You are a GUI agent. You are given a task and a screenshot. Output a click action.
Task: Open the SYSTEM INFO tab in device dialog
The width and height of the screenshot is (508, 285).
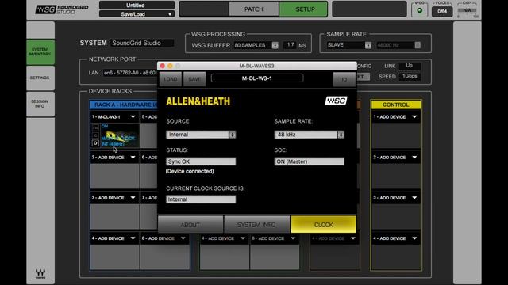click(x=256, y=224)
